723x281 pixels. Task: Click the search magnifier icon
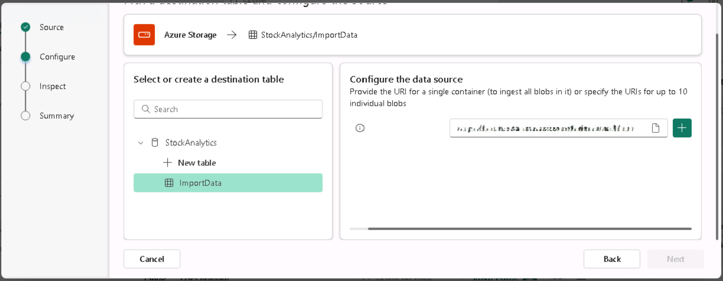(x=146, y=109)
